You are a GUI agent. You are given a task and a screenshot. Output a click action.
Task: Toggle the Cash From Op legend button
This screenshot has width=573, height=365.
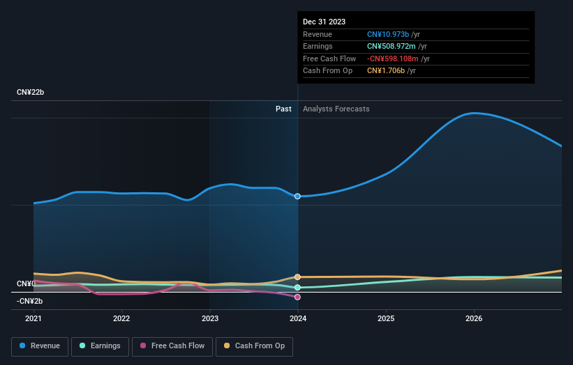(x=254, y=346)
